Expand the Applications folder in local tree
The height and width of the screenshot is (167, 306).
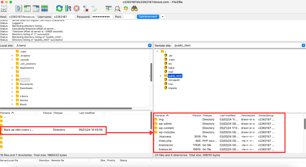point(12,68)
